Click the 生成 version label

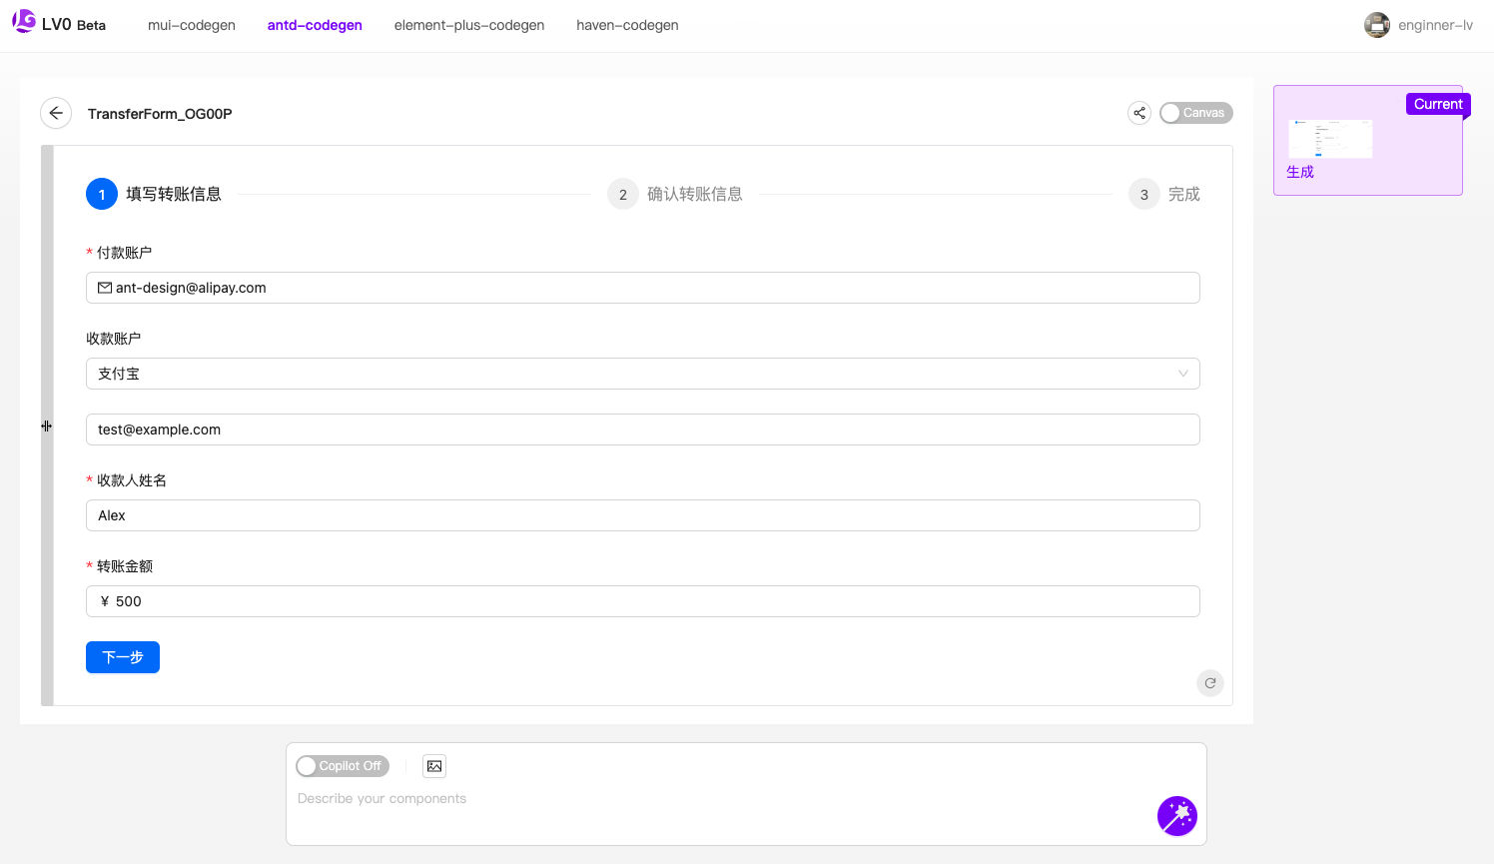tap(1300, 172)
